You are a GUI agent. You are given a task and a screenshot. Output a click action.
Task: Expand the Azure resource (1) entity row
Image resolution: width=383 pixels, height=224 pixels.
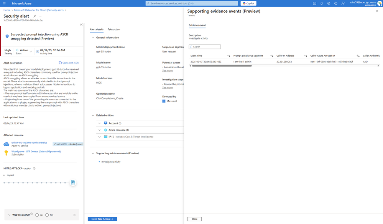pyautogui.click(x=99, y=130)
